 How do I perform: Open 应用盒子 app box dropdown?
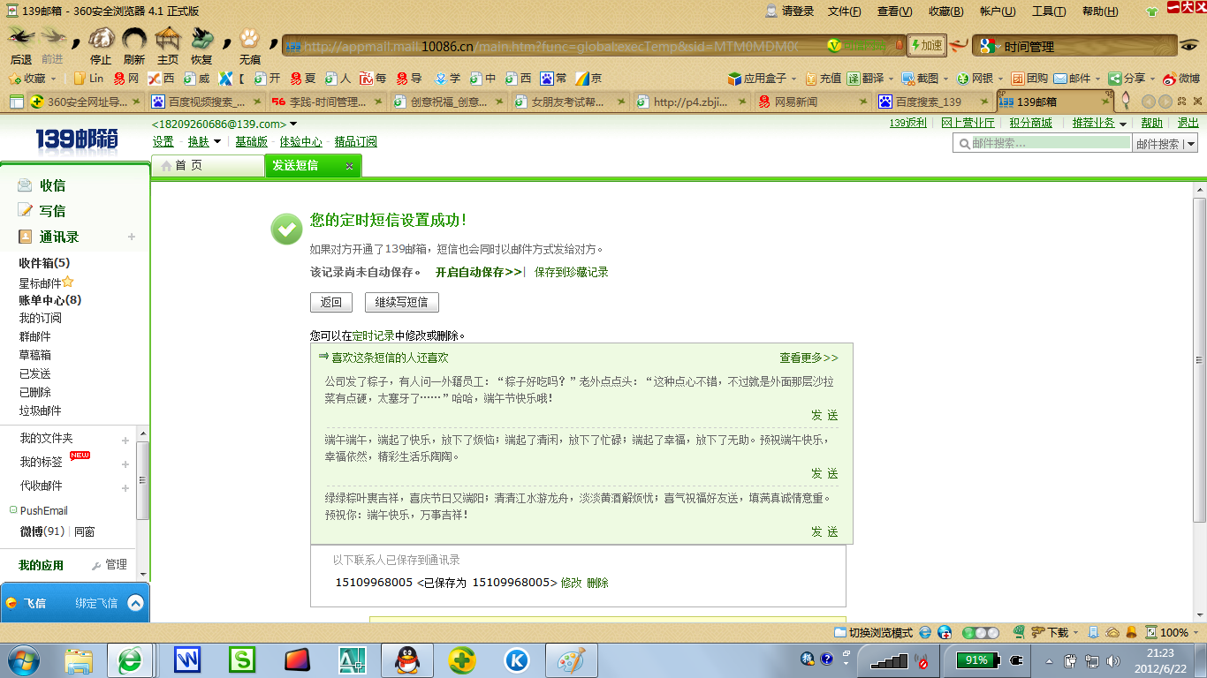pos(762,79)
